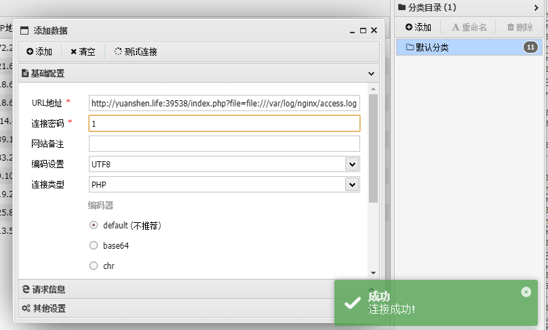Click the 清空 clear button with the X icon
This screenshot has width=548, height=330.
pyautogui.click(x=83, y=51)
